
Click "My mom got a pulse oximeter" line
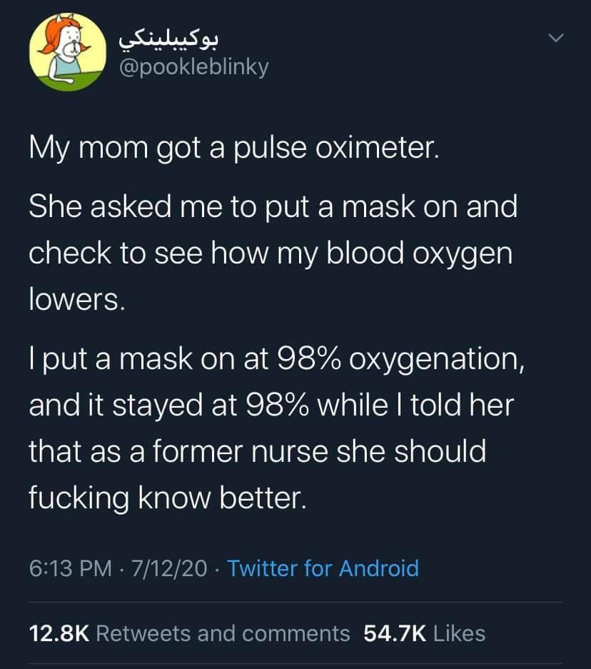pyautogui.click(x=232, y=149)
